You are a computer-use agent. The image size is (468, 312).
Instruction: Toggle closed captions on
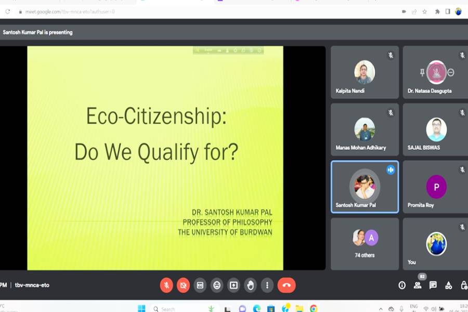[x=200, y=285]
